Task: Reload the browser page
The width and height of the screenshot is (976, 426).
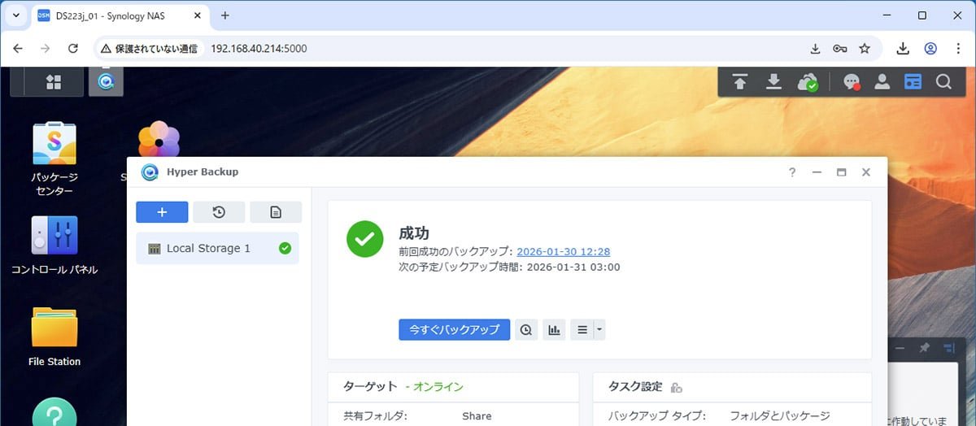Action: [72, 49]
